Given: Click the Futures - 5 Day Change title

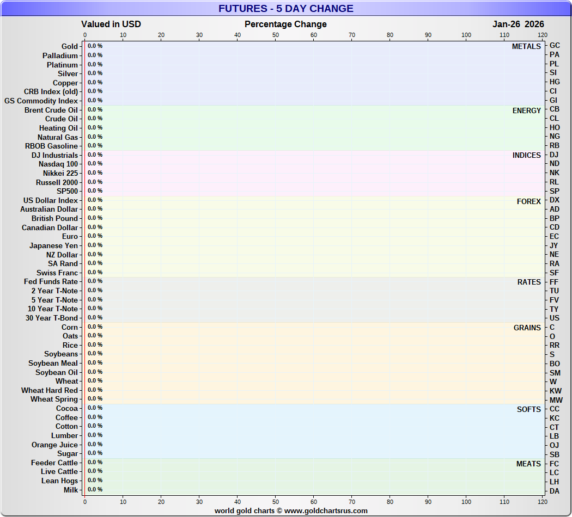Looking at the screenshot, I should pyautogui.click(x=286, y=9).
